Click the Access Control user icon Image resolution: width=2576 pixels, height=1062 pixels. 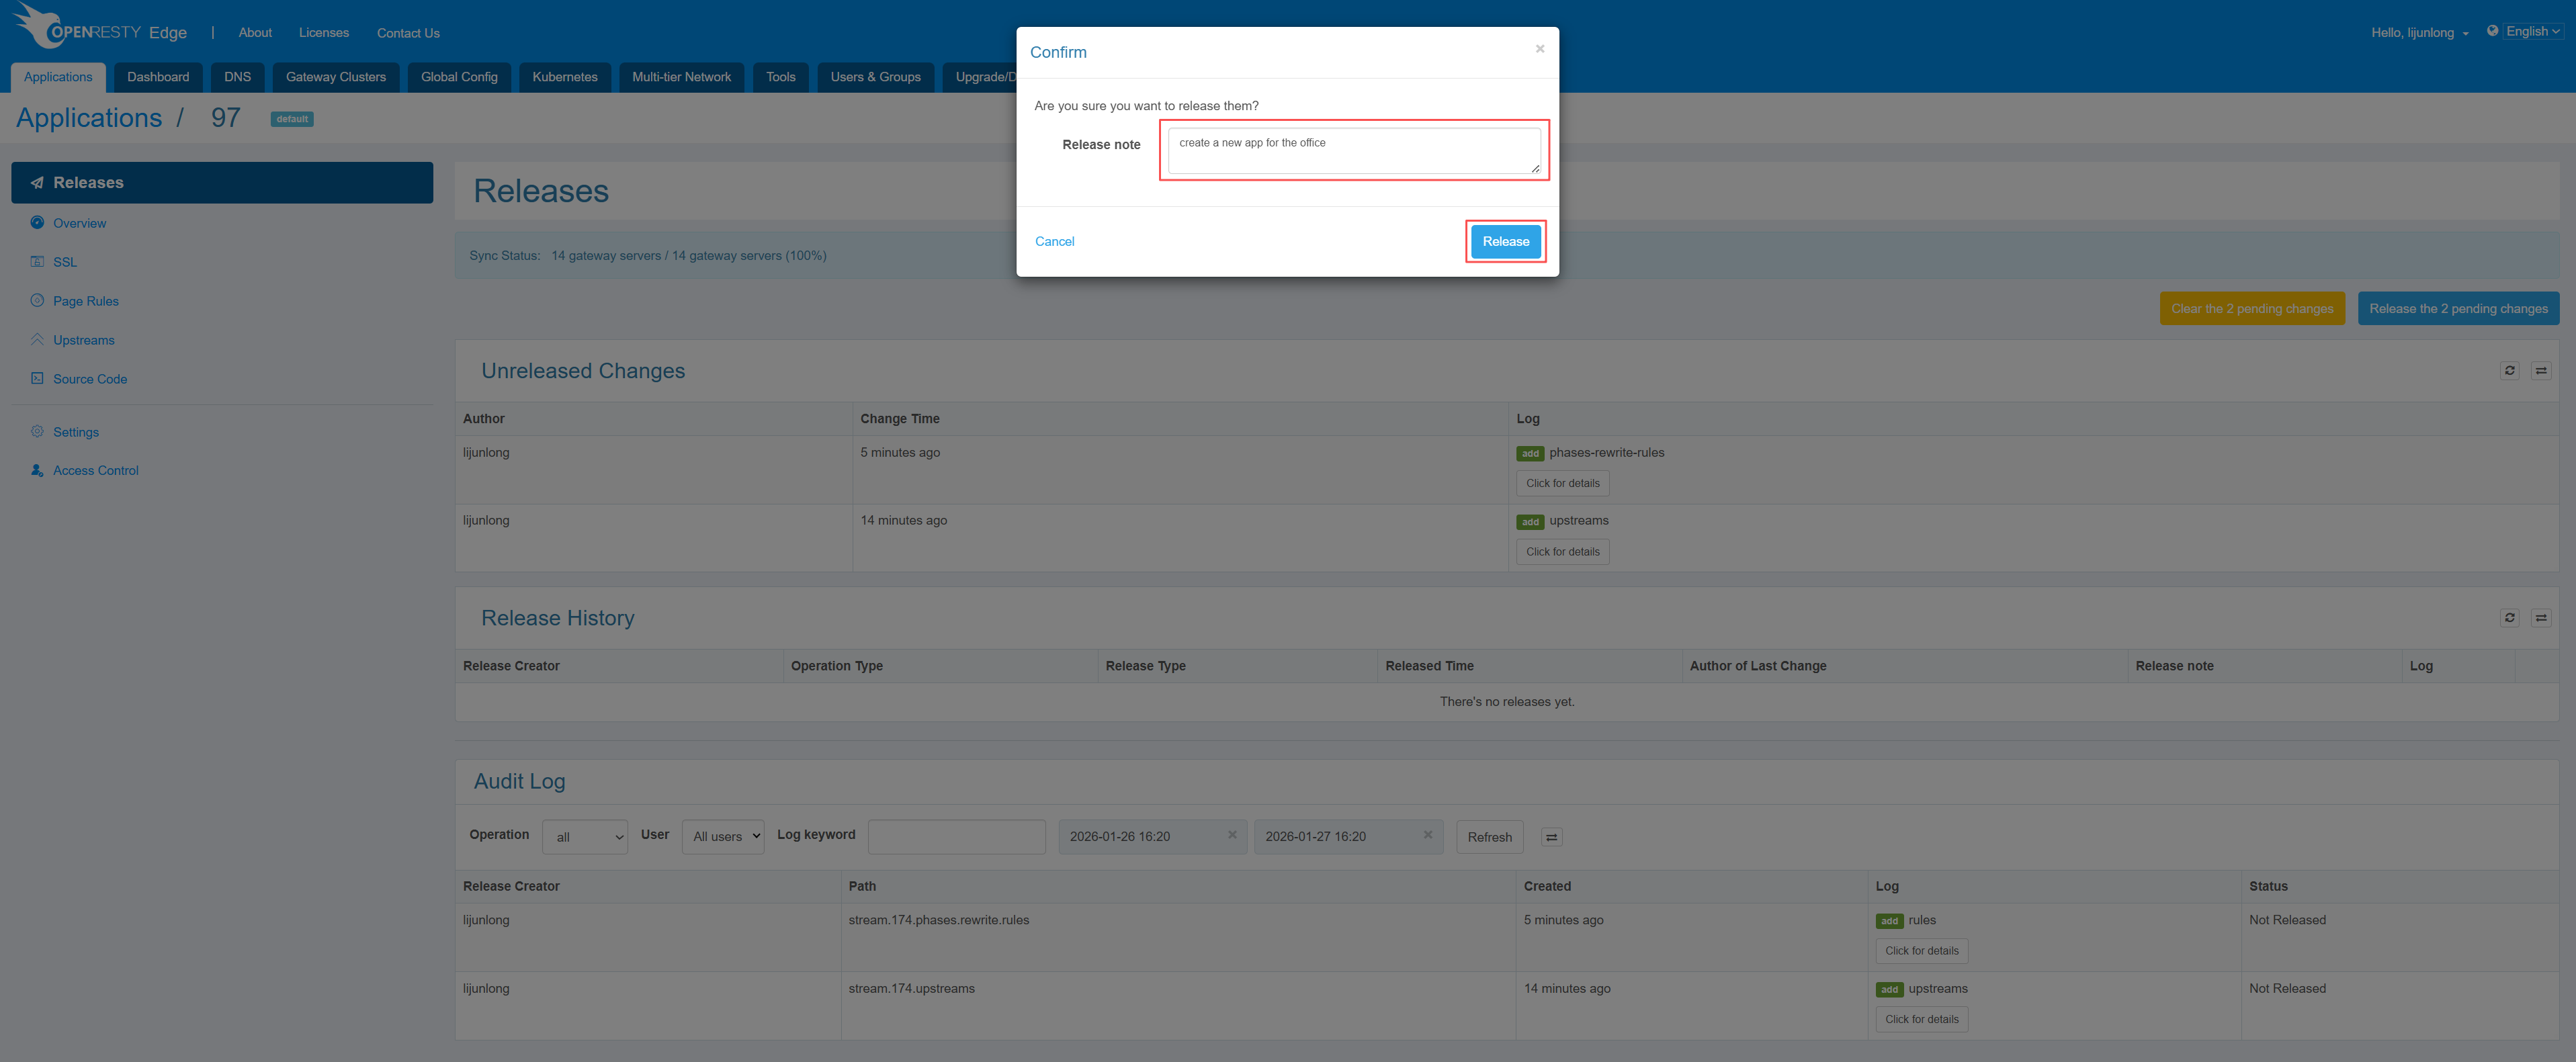point(37,470)
